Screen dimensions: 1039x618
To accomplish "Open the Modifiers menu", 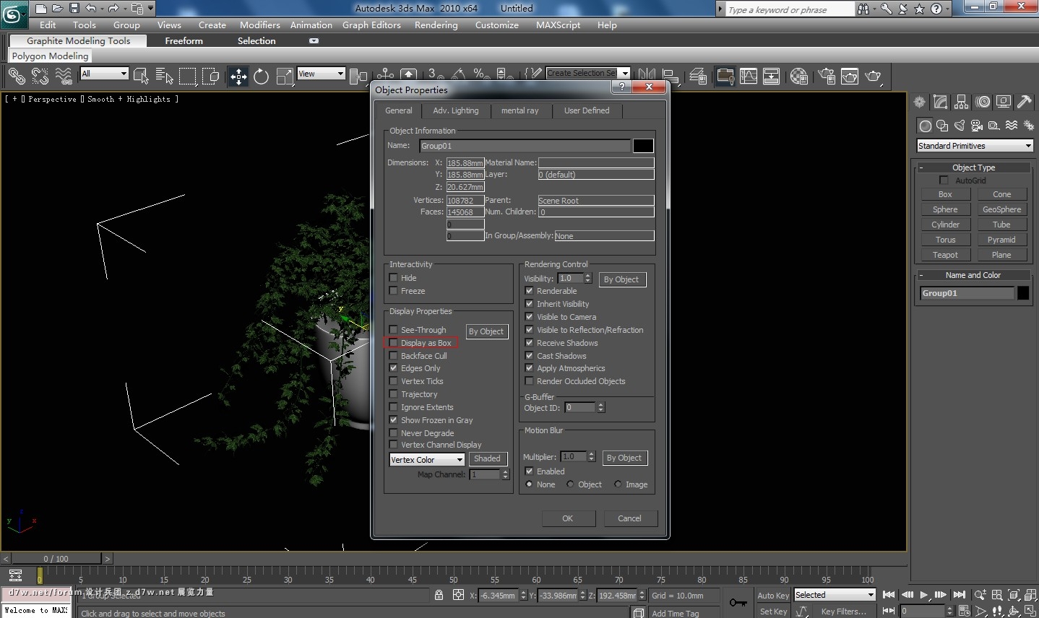I will 260,25.
